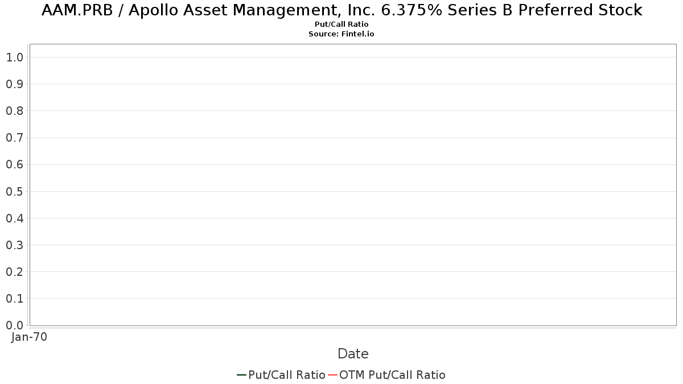Click the red OTM legend line swatch
The width and height of the screenshot is (683, 384).
[332, 375]
